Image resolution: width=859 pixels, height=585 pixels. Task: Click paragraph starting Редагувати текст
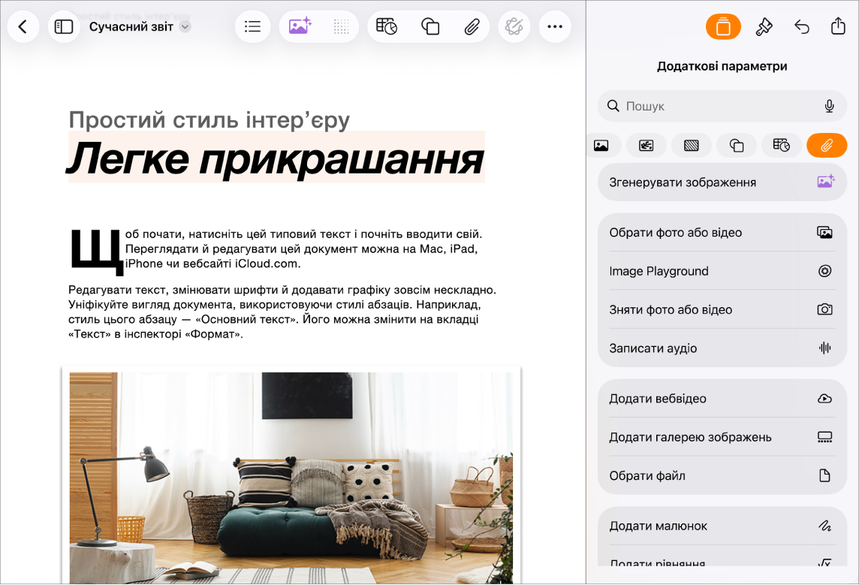[282, 312]
